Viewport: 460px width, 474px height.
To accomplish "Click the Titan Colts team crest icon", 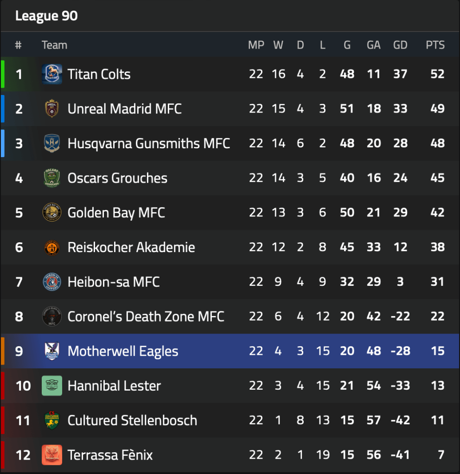I will [52, 74].
